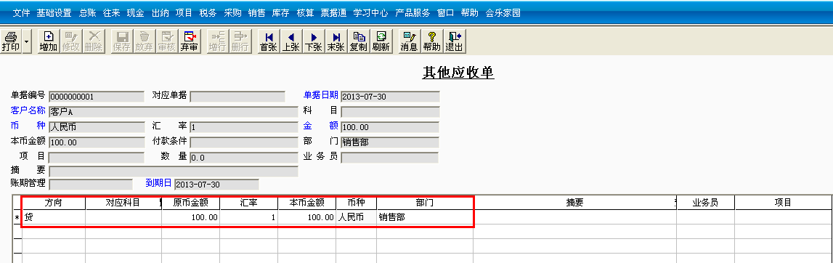
Task: Click the 修改 modify toolbar icon
Action: [x=70, y=41]
